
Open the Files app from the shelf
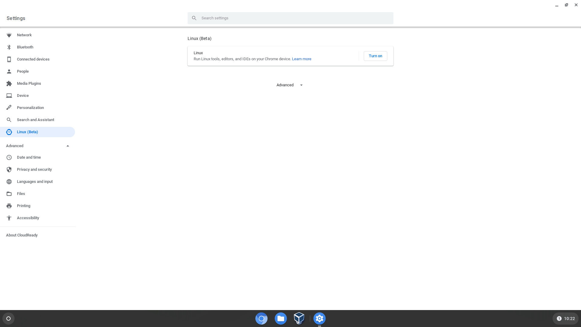[x=281, y=319]
